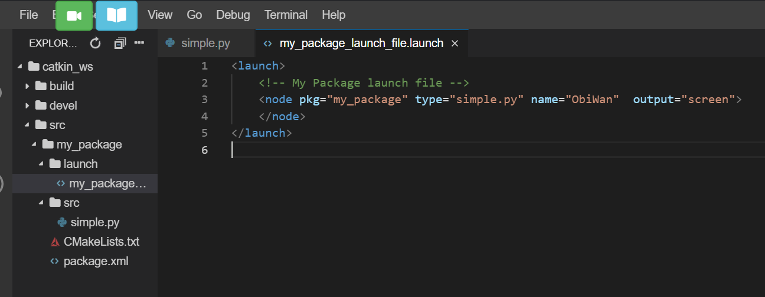Screen dimensions: 765x297
Task: Click the build folder icon
Action: [x=41, y=86]
